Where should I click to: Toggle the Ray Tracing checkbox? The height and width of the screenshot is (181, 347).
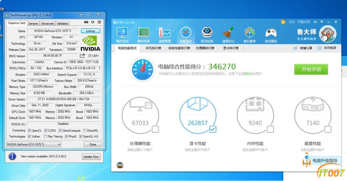pyautogui.click(x=45, y=137)
